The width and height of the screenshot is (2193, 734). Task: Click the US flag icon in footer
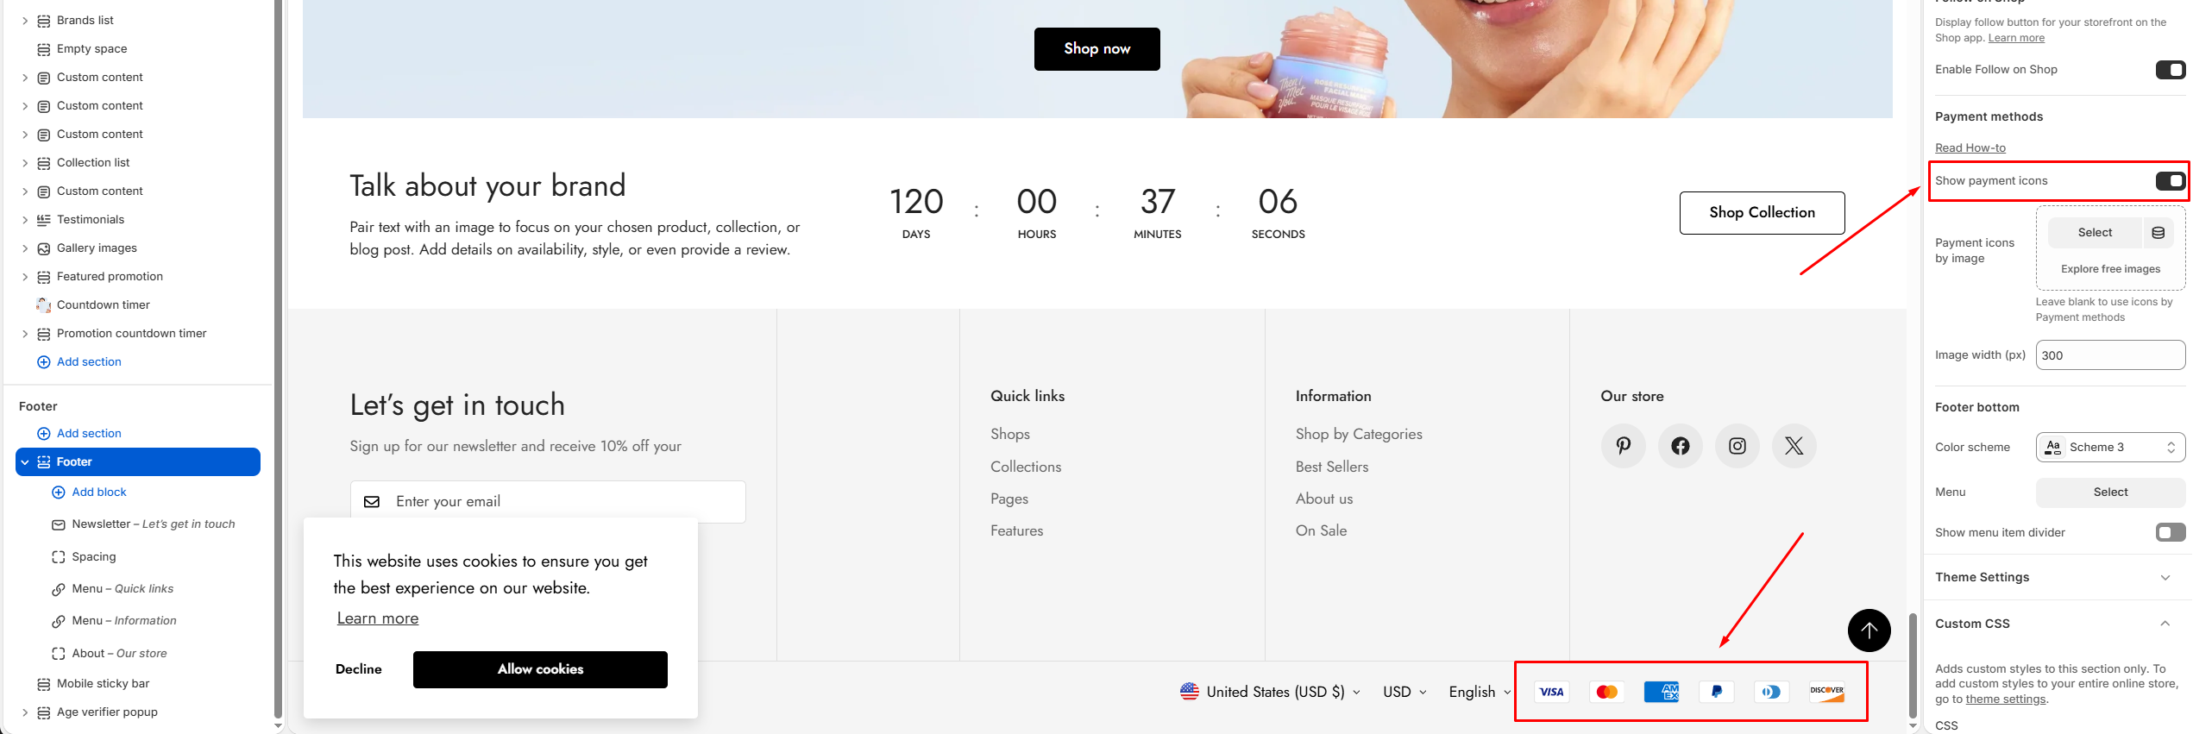click(1190, 692)
